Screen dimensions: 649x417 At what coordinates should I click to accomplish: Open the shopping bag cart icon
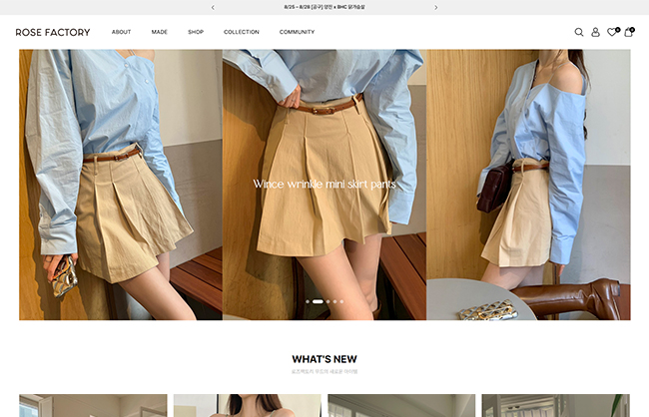629,32
